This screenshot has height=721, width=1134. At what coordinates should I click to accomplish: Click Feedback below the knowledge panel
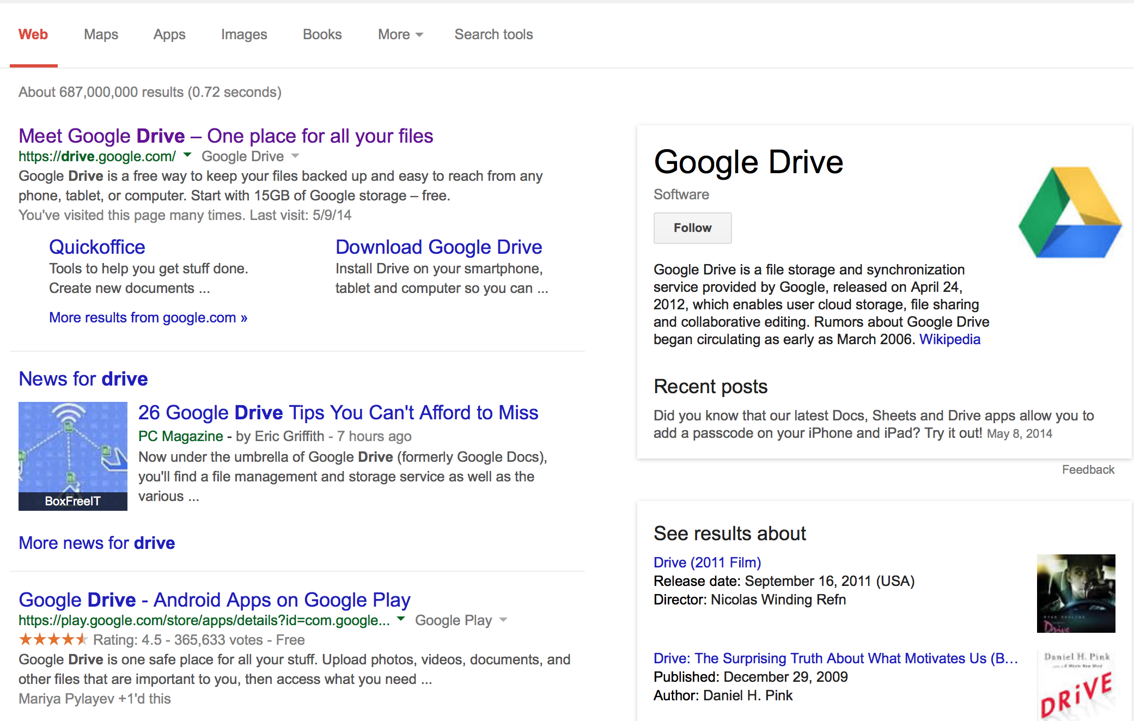(x=1088, y=469)
